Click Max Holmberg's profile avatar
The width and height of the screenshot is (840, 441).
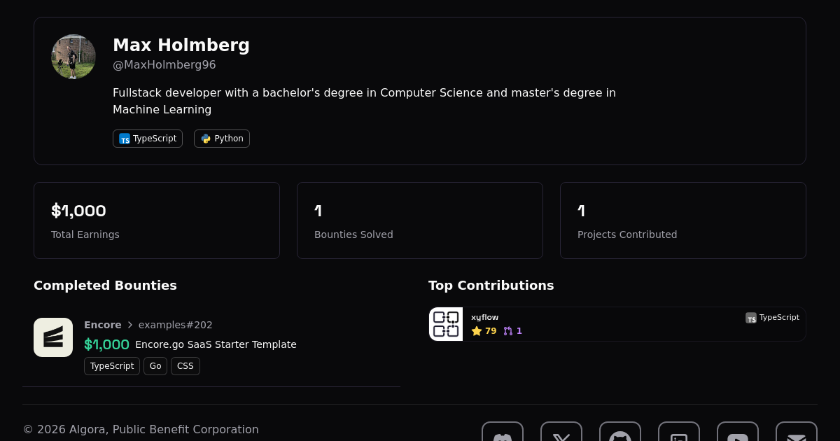point(73,57)
